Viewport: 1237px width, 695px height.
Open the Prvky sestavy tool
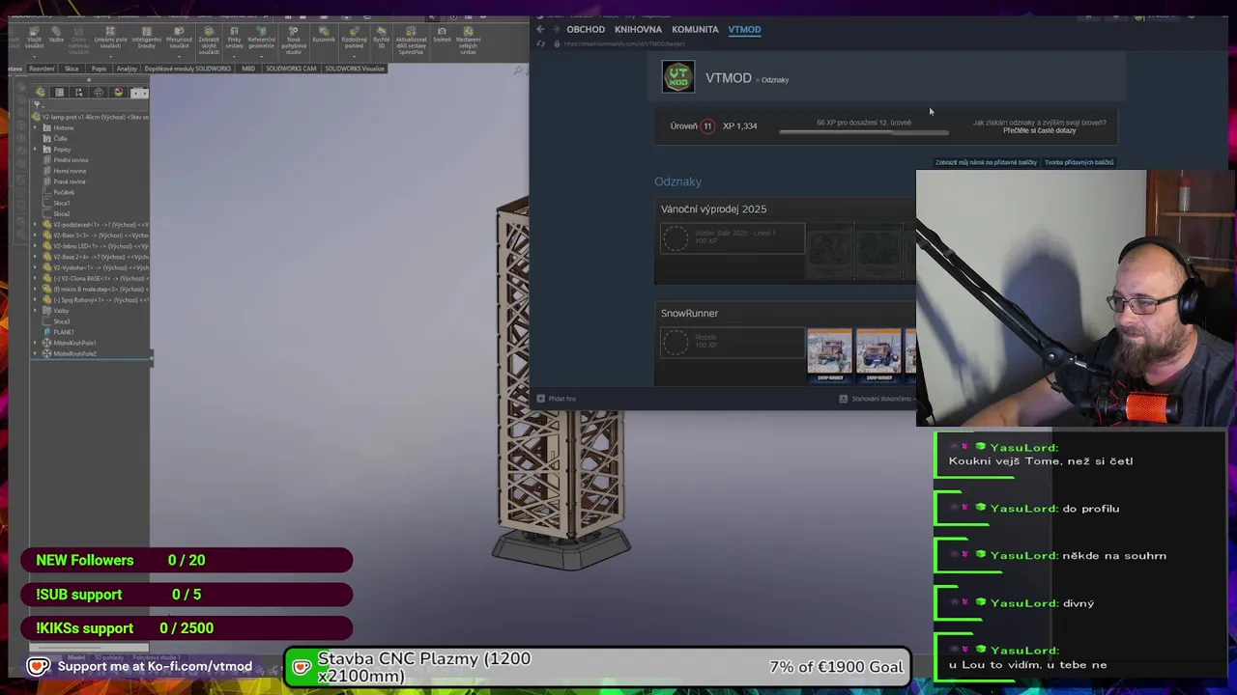[x=235, y=36]
